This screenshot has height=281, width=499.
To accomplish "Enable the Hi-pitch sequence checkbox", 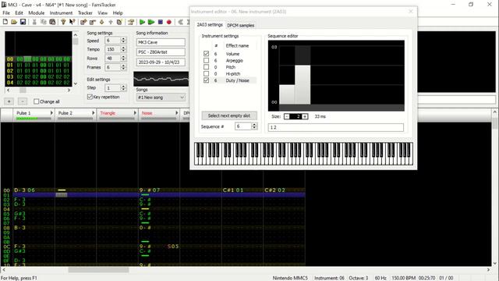I will 206,73.
